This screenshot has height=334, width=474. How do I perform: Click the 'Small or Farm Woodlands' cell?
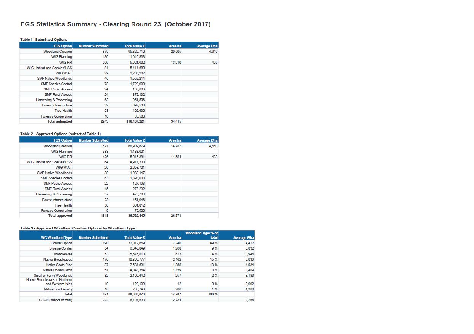53,275
